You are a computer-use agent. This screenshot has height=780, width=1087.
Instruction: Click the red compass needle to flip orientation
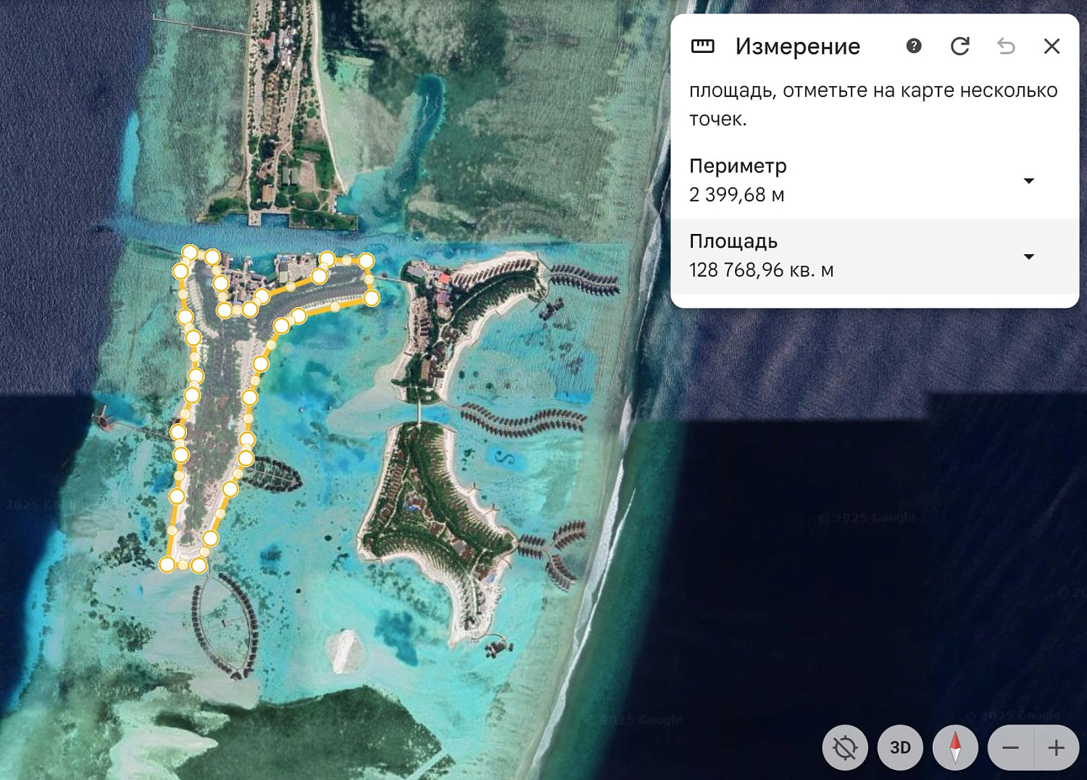tap(956, 747)
